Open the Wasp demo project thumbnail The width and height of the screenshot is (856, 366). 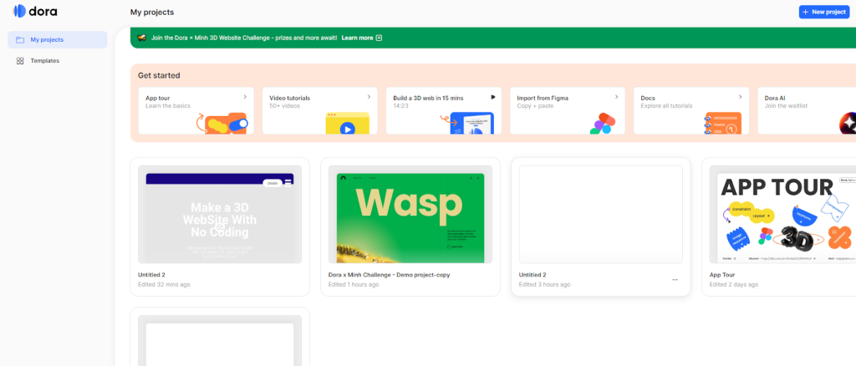click(x=410, y=214)
